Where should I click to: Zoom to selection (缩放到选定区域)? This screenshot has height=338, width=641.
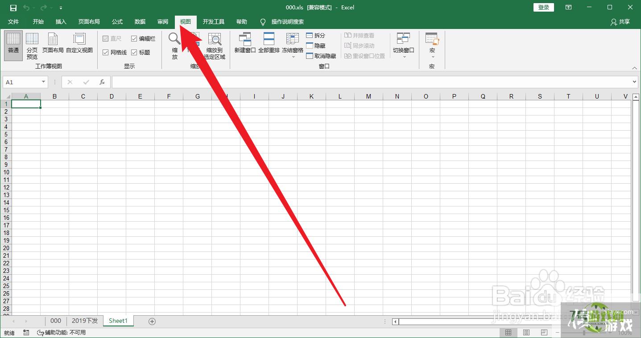click(215, 46)
